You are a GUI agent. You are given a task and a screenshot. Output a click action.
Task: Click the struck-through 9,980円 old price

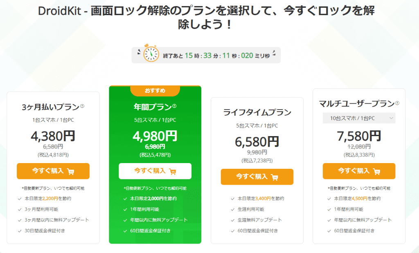click(257, 152)
